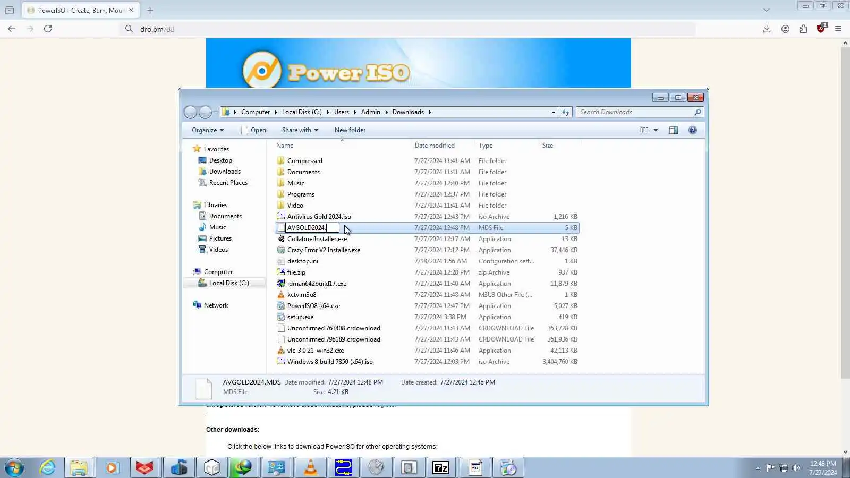Open the Pictures library
850x478 pixels.
pyautogui.click(x=220, y=238)
